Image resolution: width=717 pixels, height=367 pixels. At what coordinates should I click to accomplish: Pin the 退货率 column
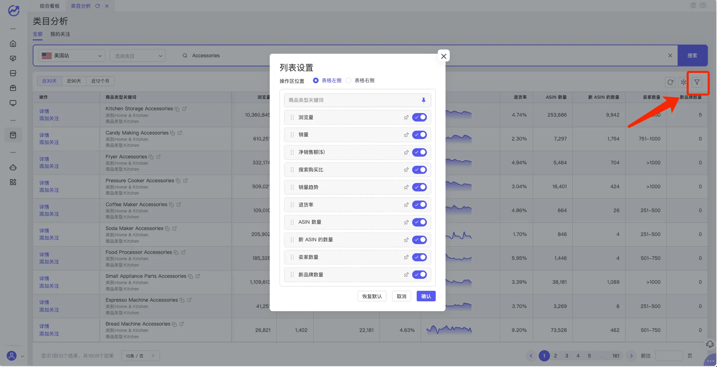tap(406, 205)
